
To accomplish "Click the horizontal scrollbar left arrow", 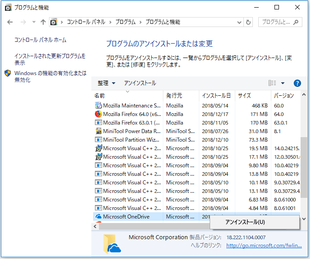I will tap(95, 227).
